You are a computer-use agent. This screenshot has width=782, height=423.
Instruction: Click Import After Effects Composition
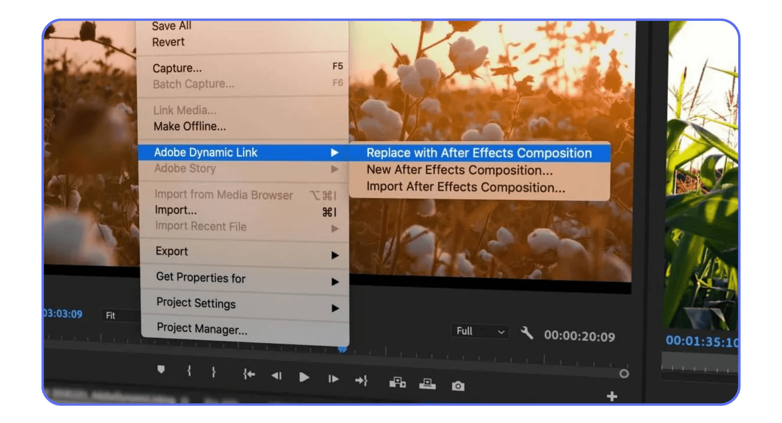(x=466, y=187)
